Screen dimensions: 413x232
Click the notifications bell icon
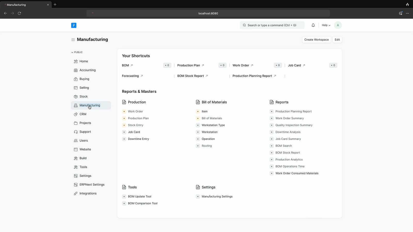pos(313,25)
